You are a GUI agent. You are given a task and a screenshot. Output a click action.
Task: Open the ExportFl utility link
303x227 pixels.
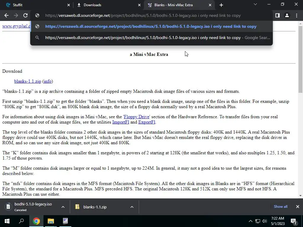coord(147,122)
